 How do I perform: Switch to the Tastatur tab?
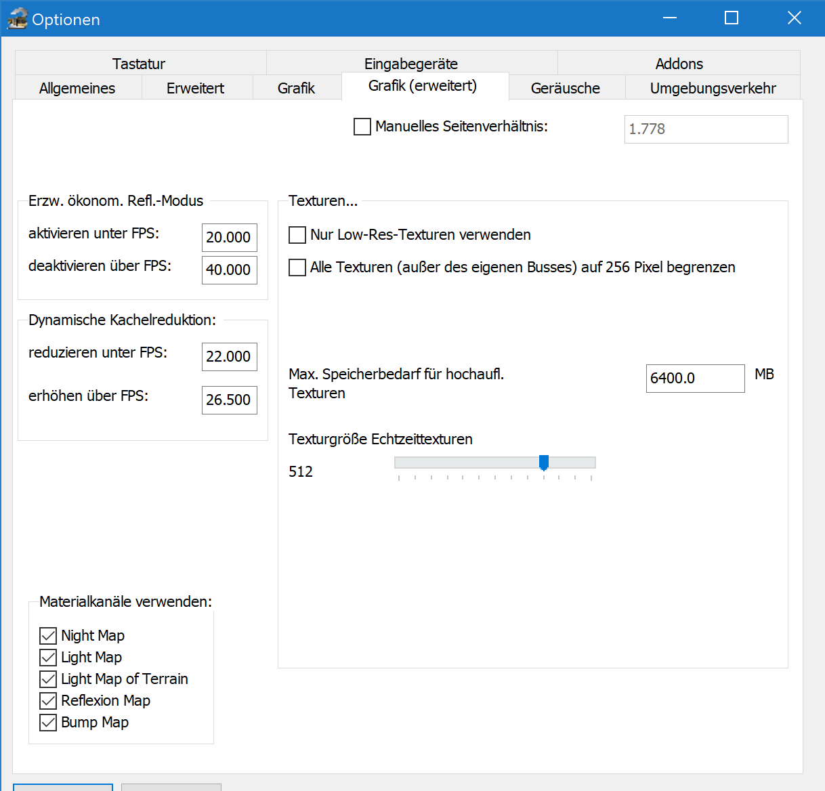coord(139,64)
